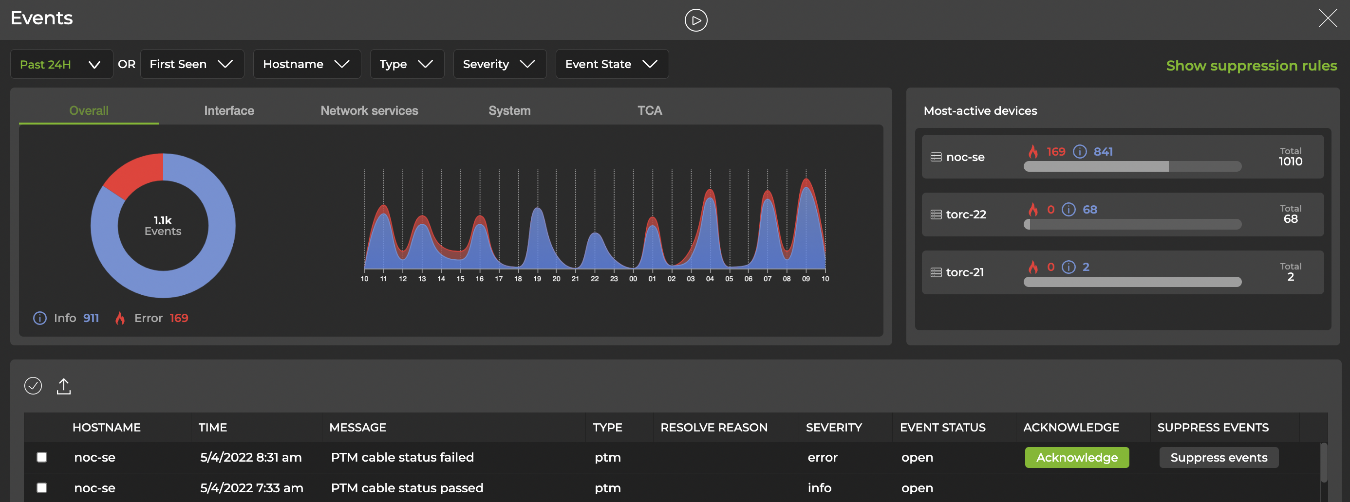Click torc-21 error flame icon

click(1033, 267)
